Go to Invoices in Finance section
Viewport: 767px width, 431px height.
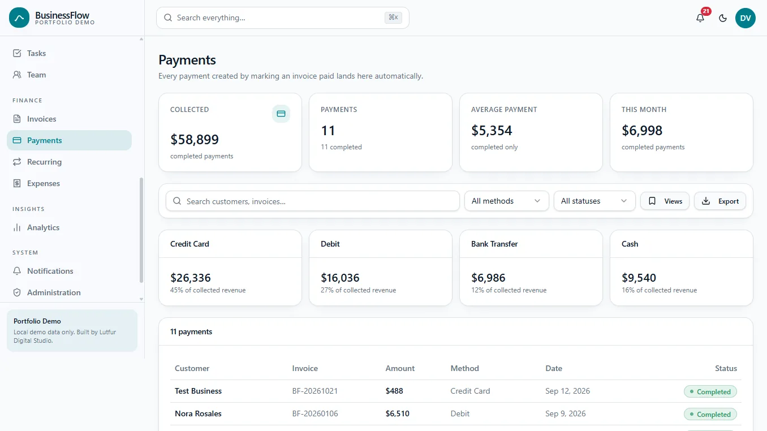tap(69, 119)
